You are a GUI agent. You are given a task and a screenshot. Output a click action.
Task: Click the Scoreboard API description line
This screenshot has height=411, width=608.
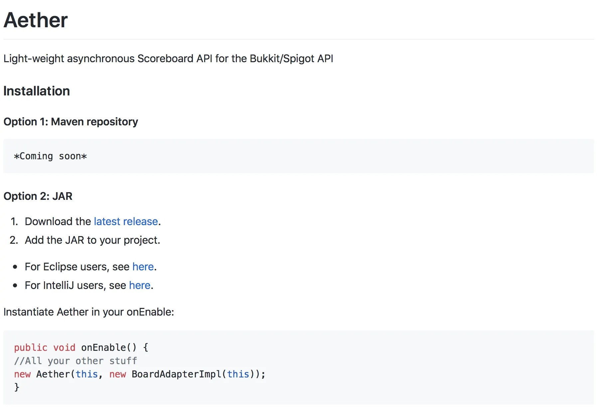coord(168,59)
